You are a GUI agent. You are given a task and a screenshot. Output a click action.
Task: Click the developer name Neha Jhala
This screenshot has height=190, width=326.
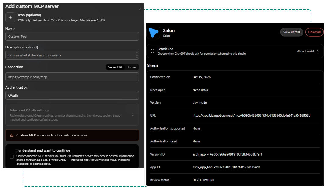(x=200, y=90)
